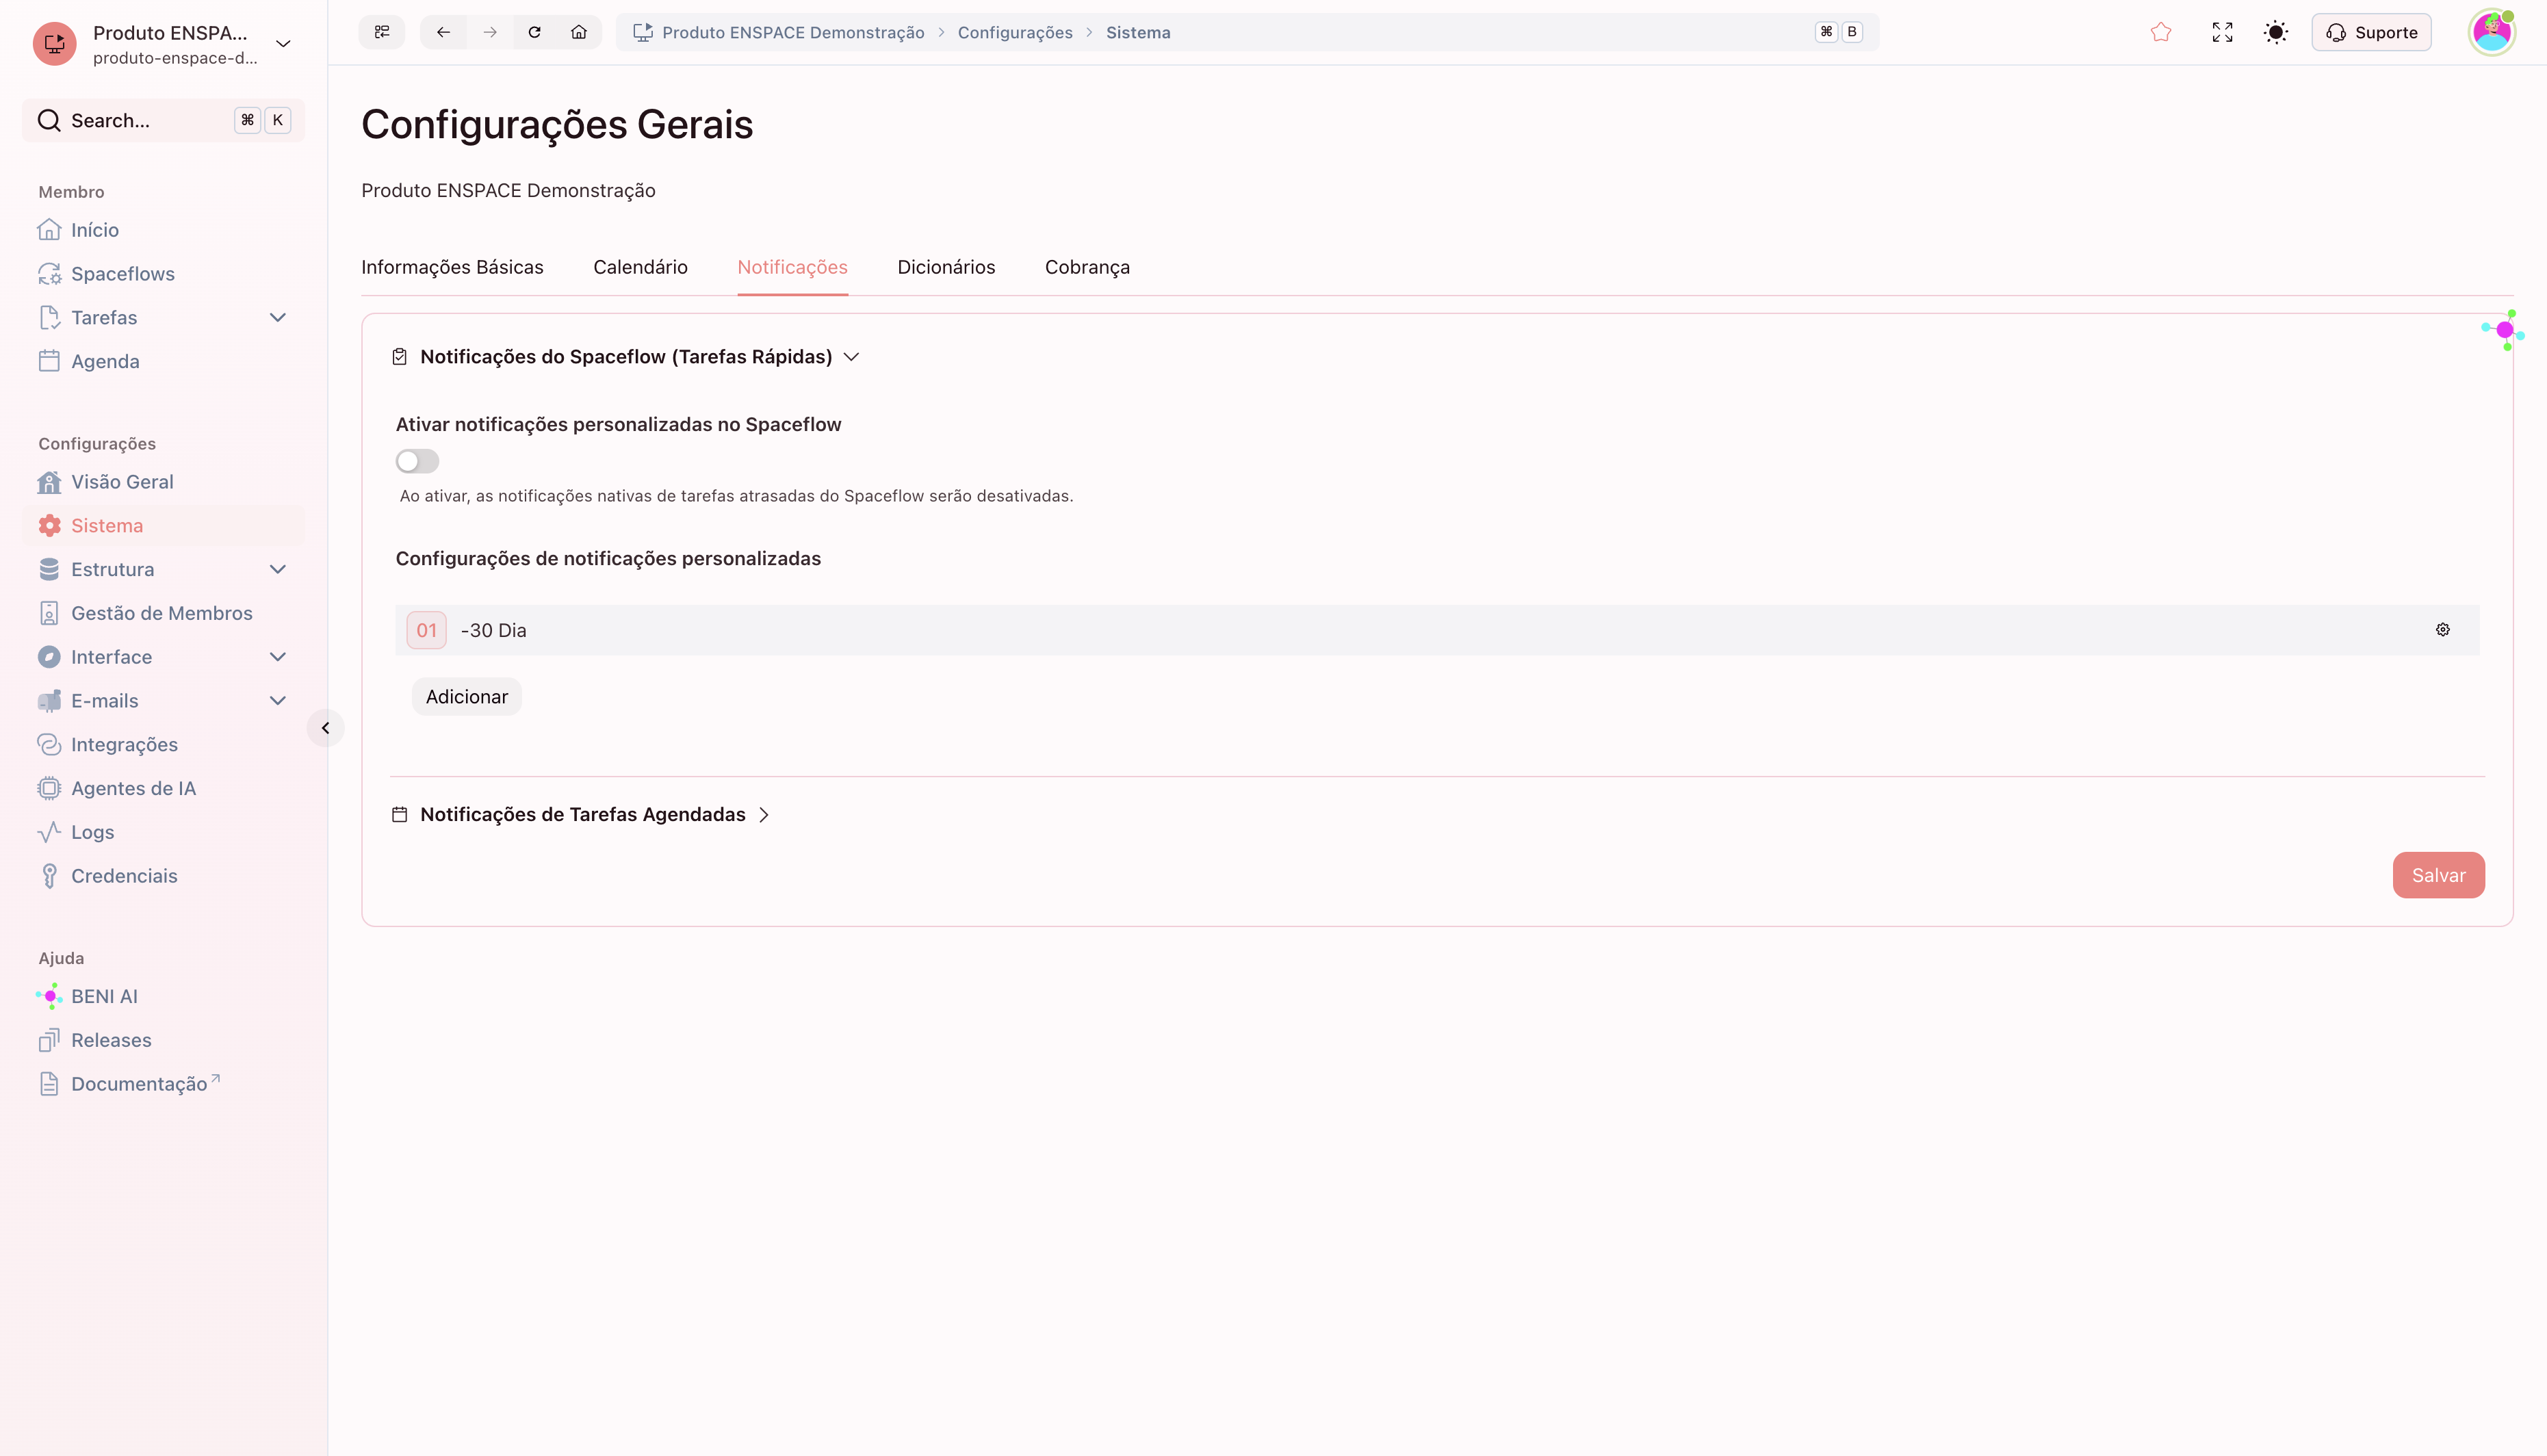Screen dimensions: 2547x1456
Task: Click the Salvar button
Action: (2438, 875)
